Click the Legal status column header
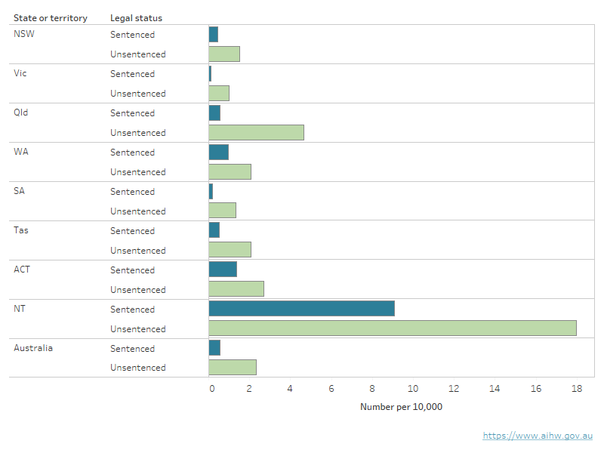Image resolution: width=604 pixels, height=453 pixels. [x=136, y=17]
